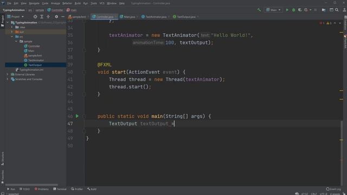Click the gutter run arrow beside main method

(x=77, y=116)
